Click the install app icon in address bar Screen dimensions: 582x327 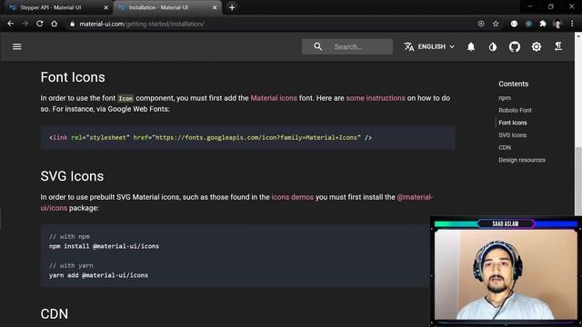click(481, 24)
